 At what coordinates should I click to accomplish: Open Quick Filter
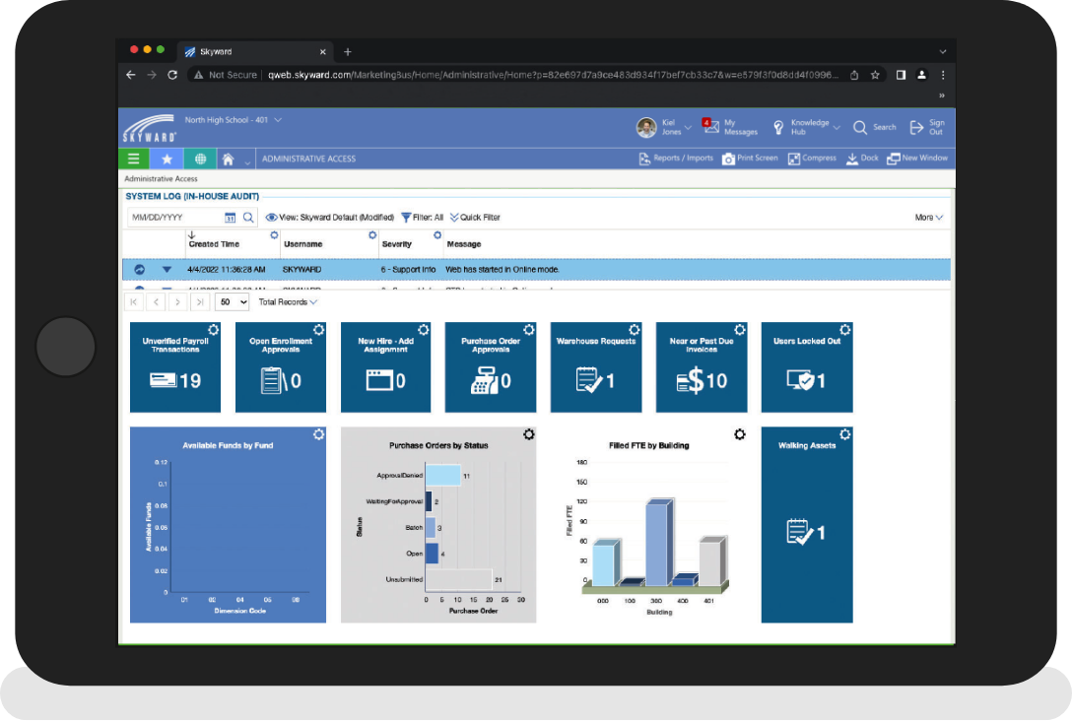point(475,218)
